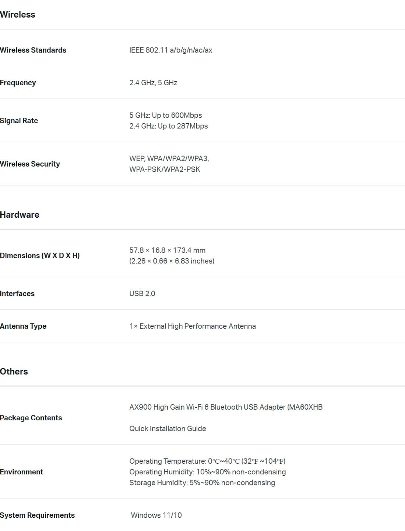Screen dimensions: 405x531
Task: Select the Antenna Type label
Action: click(x=23, y=326)
